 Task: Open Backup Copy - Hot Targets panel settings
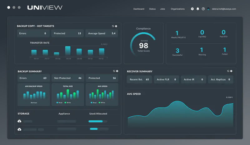tap(116, 26)
